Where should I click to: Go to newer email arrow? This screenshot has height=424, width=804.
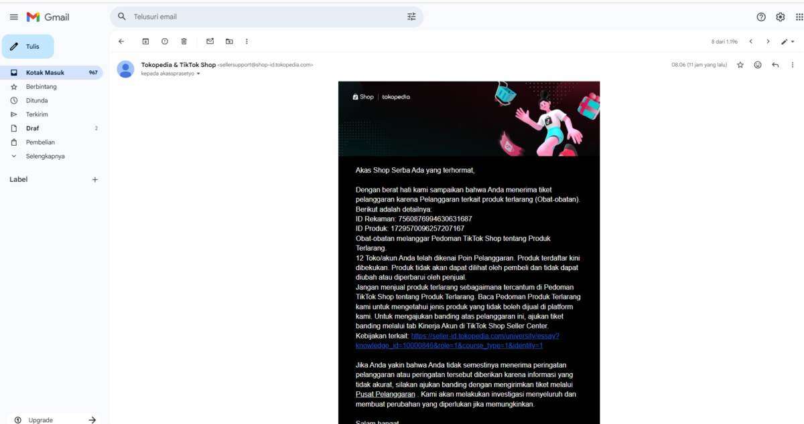click(x=750, y=41)
